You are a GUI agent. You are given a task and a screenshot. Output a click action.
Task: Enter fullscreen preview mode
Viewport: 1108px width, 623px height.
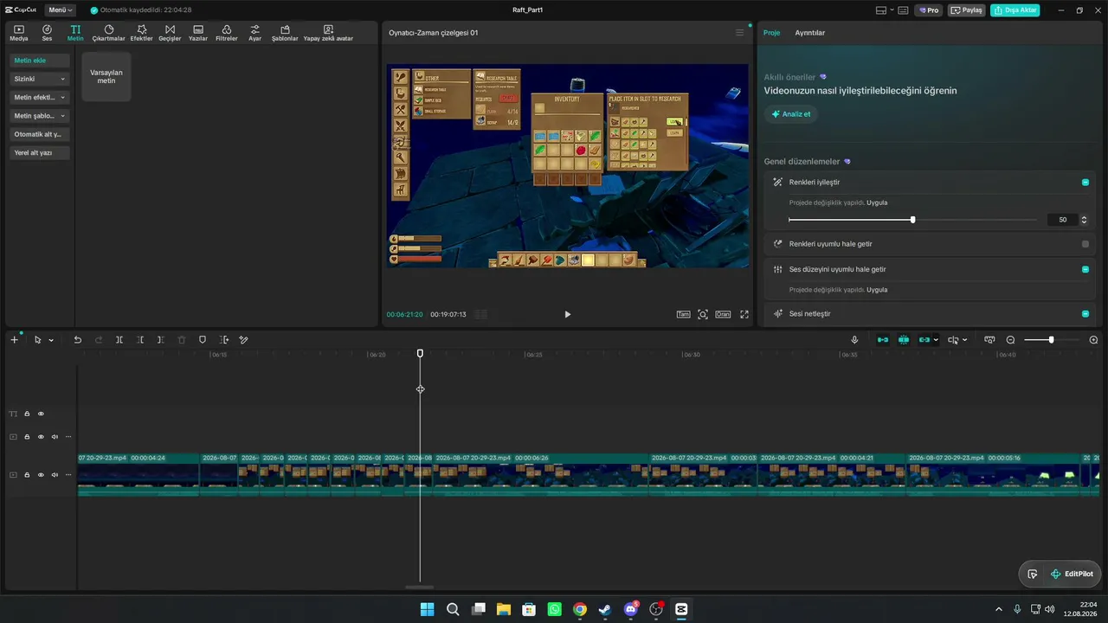pos(744,314)
